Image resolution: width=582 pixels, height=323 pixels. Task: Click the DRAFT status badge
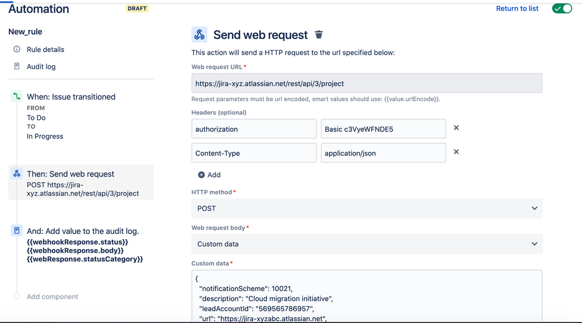coord(137,8)
